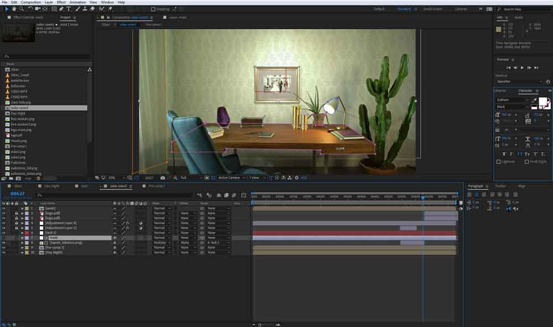Jump to first frame in Preview panel
Image resolution: width=553 pixels, height=327 pixels.
coord(508,68)
